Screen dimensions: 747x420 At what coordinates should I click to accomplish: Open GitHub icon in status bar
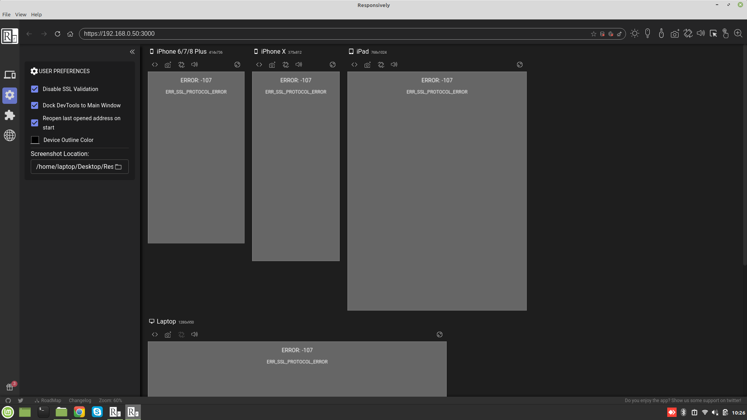pyautogui.click(x=8, y=401)
